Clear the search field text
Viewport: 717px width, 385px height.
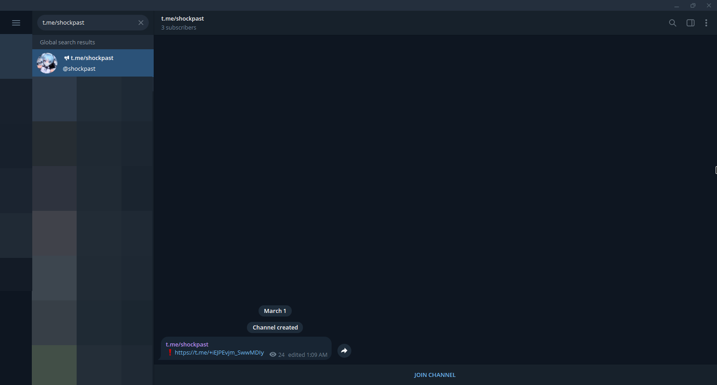point(141,23)
